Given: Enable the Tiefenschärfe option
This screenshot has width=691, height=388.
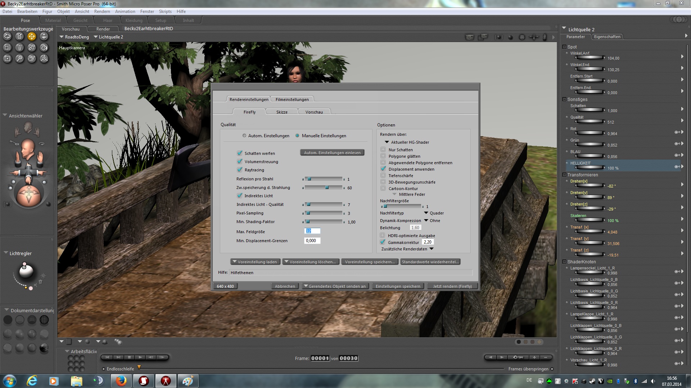Looking at the screenshot, I should coord(383,176).
